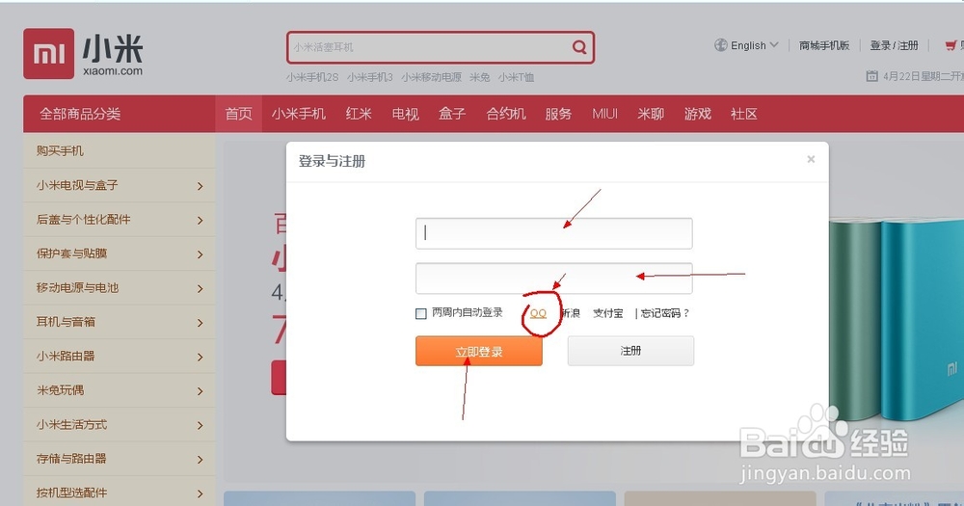The image size is (964, 506).
Task: Select the 合约机 nav item
Action: [505, 114]
